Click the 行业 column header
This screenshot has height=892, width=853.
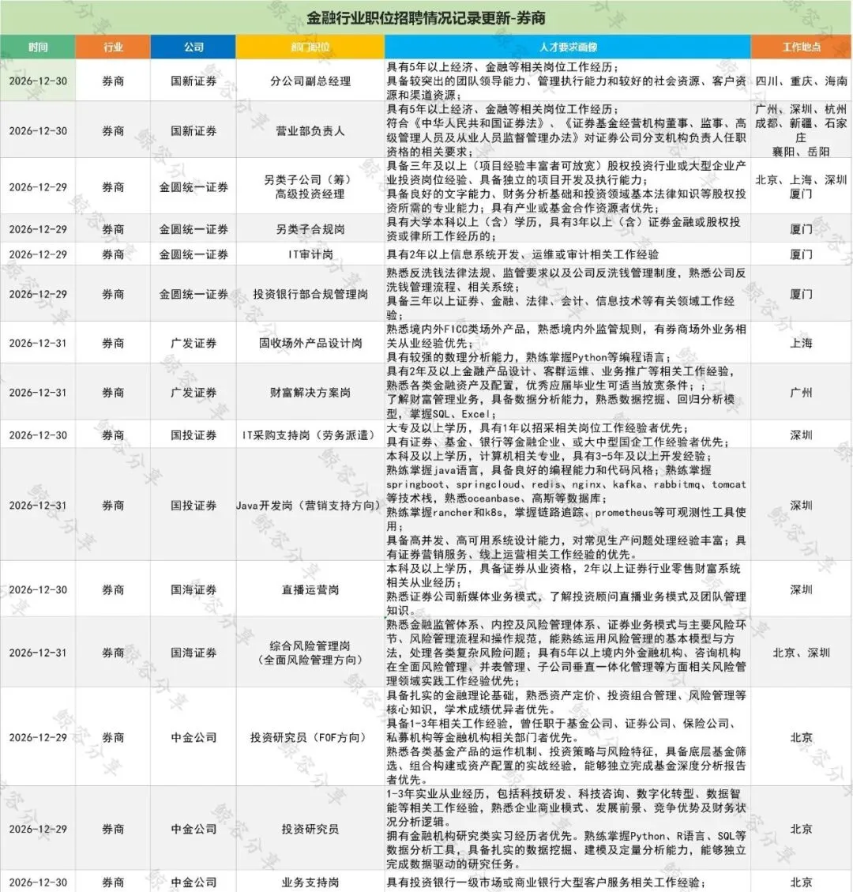[x=113, y=47]
